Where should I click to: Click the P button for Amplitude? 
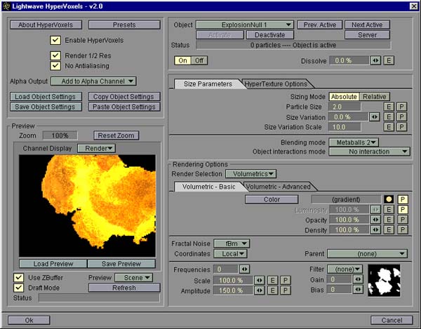(286, 290)
